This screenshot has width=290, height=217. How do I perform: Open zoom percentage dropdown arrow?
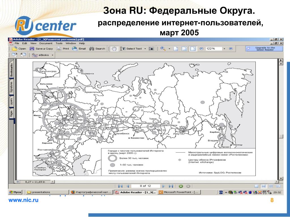coord(224,49)
